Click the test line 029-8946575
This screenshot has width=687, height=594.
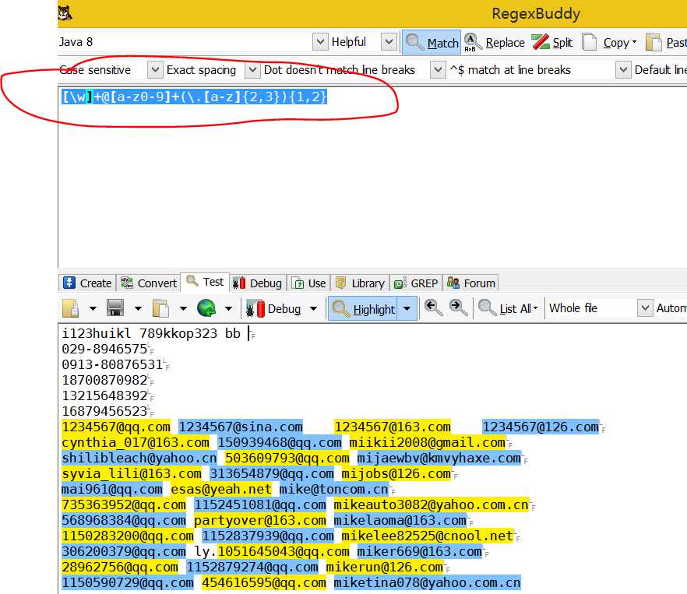[104, 349]
